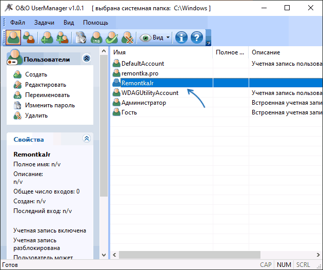Select the Гость user row
This screenshot has width=323, height=270.
click(217, 112)
